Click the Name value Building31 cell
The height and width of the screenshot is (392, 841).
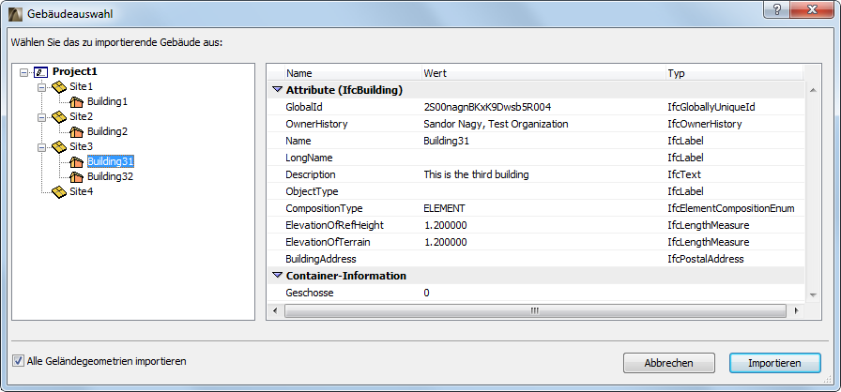pyautogui.click(x=447, y=141)
